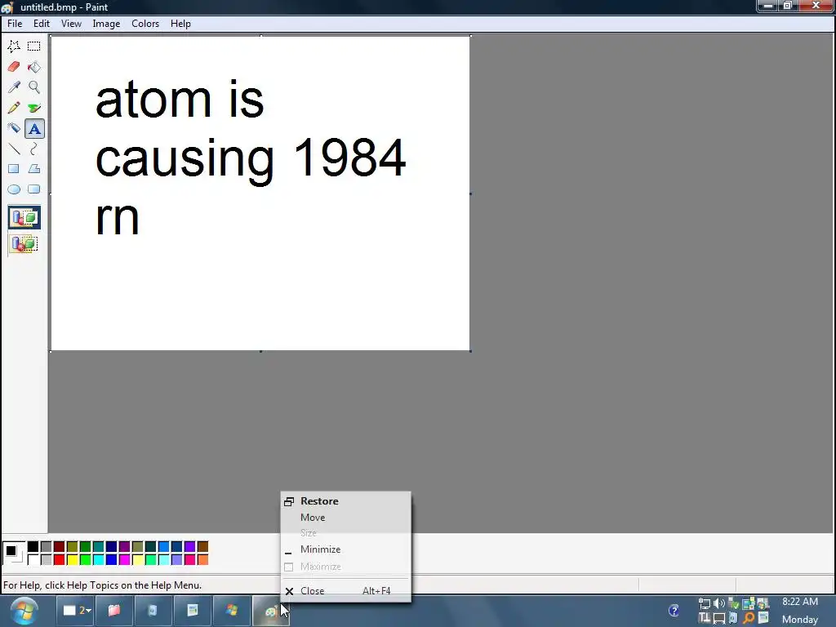This screenshot has height=627, width=836.
Task: Open the Edit menu
Action: point(41,24)
